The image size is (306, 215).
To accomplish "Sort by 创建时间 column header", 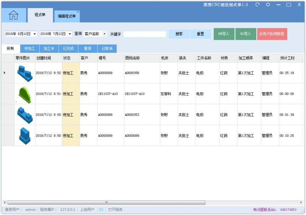I will point(49,58).
